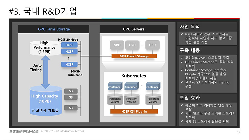Image resolution: width=249 pixels, height=140 pixels.
Task: Select the topmost HCSF node box
Action: point(69,45)
